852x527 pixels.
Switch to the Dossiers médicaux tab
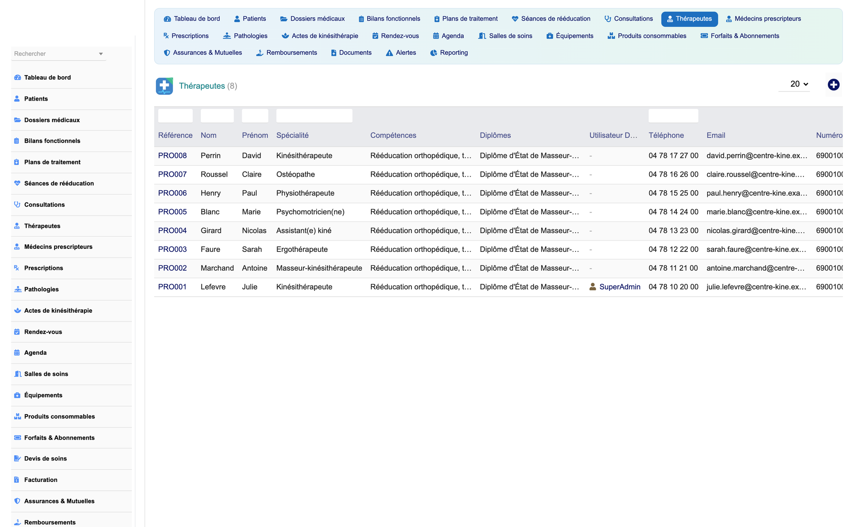tap(312, 19)
